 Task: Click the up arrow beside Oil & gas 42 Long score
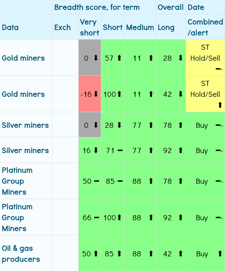pos(180,254)
